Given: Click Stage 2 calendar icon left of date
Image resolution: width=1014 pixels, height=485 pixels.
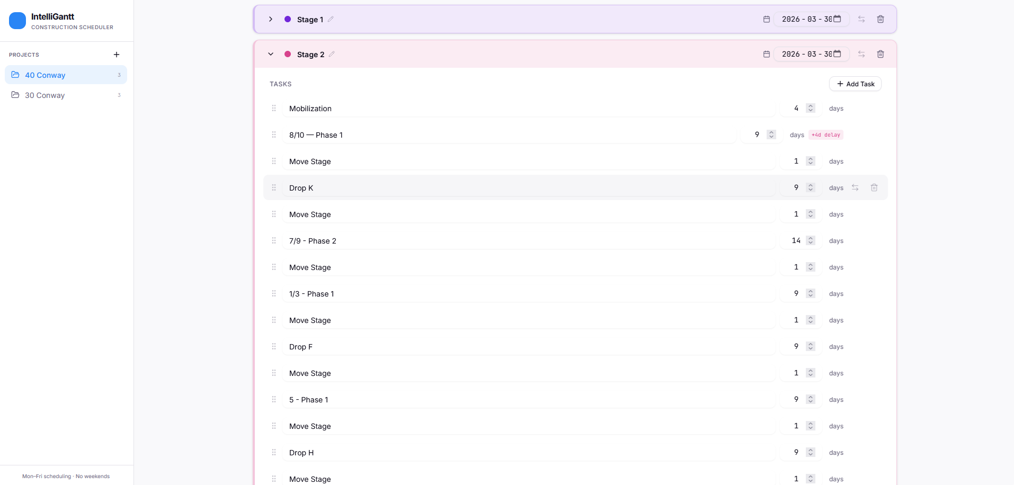Looking at the screenshot, I should click(767, 54).
